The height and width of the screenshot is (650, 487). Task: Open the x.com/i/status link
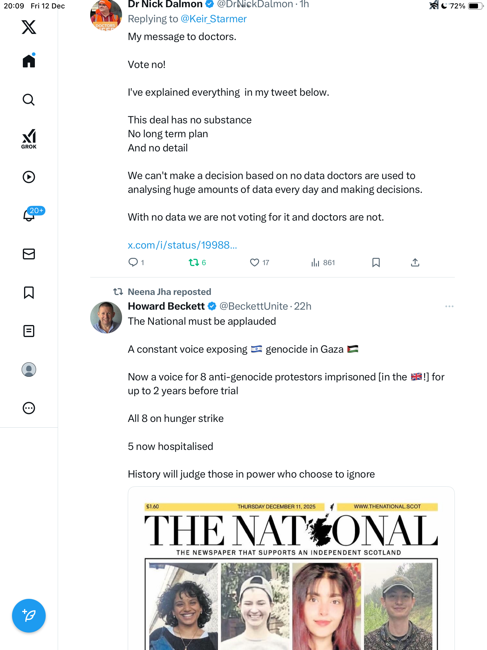click(182, 245)
